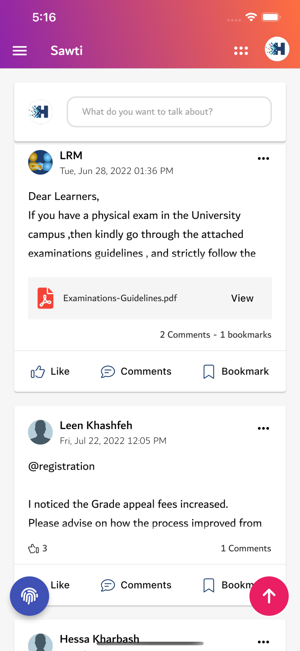Screen dimensions: 300x651
Task: Like the LRM post
Action: [50, 372]
